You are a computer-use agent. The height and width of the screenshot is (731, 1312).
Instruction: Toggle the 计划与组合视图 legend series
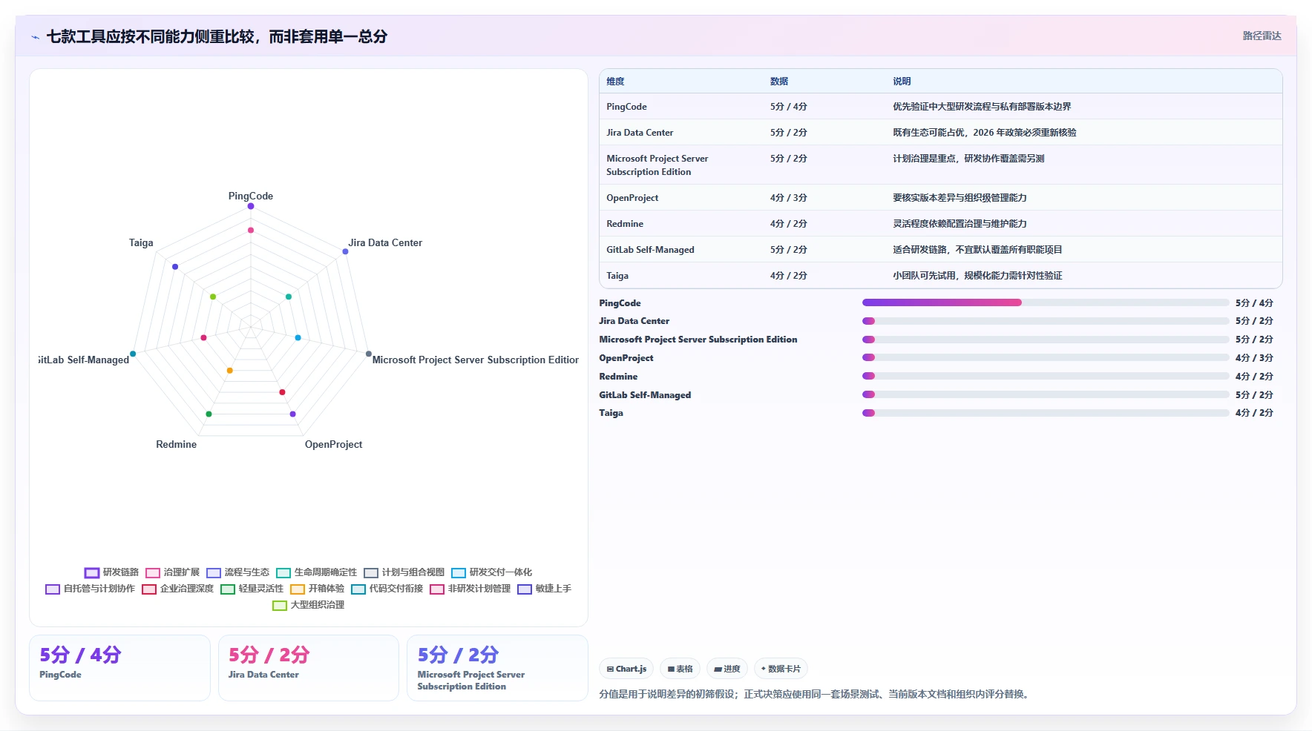point(404,572)
